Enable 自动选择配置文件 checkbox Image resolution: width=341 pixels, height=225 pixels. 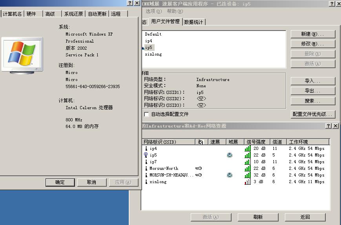click(x=147, y=114)
